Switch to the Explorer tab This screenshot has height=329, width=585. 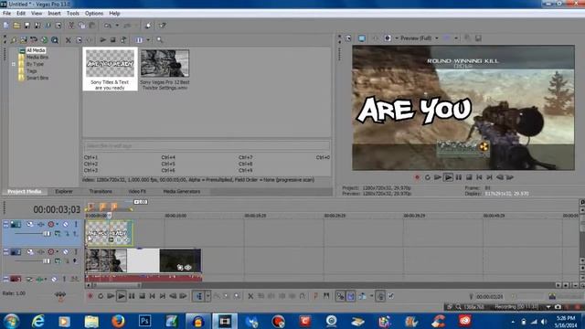tap(64, 191)
